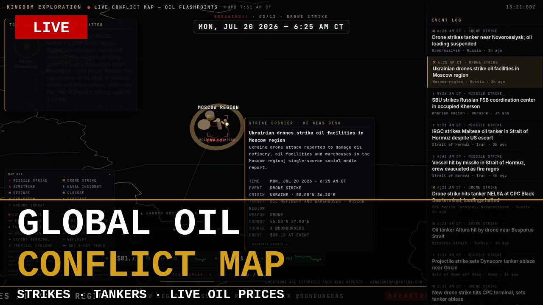
Task: Click the Seizure symbol in the map key
Action: point(10,193)
